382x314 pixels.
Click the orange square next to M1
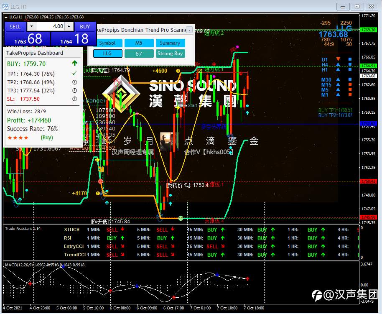[x=350, y=94]
